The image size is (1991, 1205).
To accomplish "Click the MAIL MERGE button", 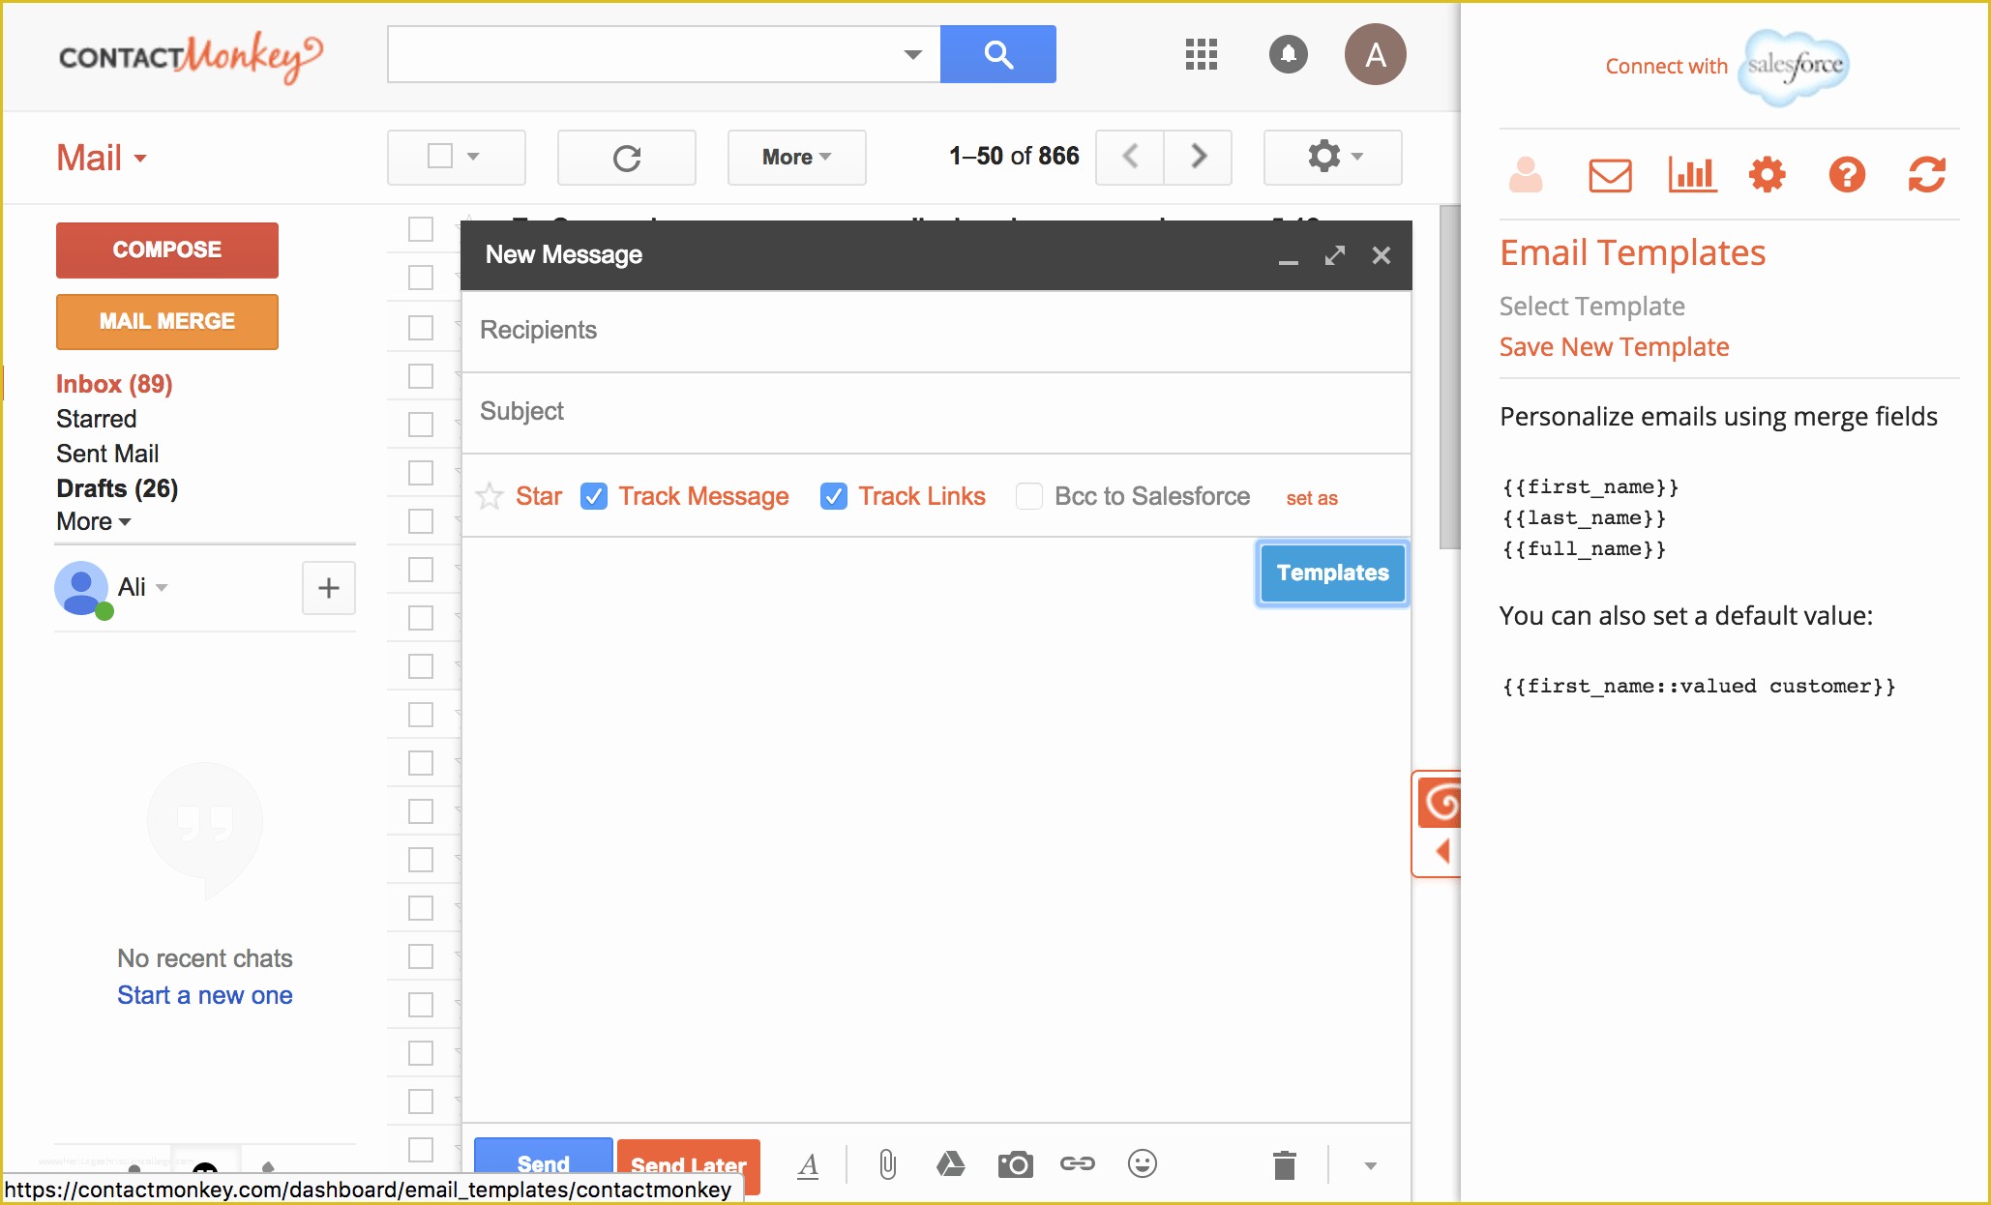I will pyautogui.click(x=167, y=321).
